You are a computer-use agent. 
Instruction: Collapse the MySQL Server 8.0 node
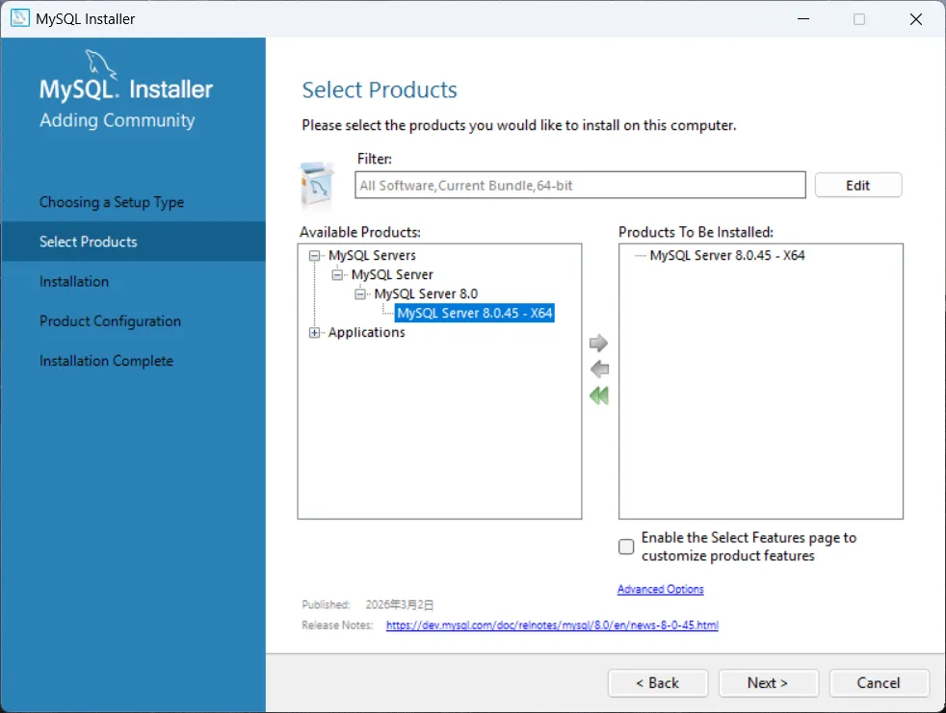pos(360,294)
